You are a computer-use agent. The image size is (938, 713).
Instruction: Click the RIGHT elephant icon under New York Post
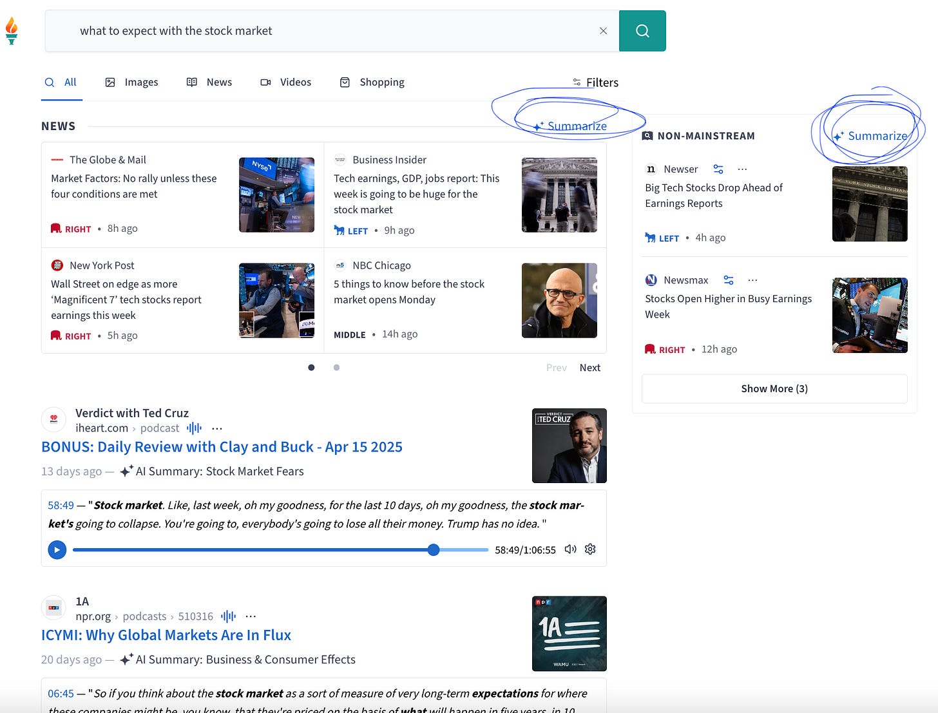tap(56, 336)
